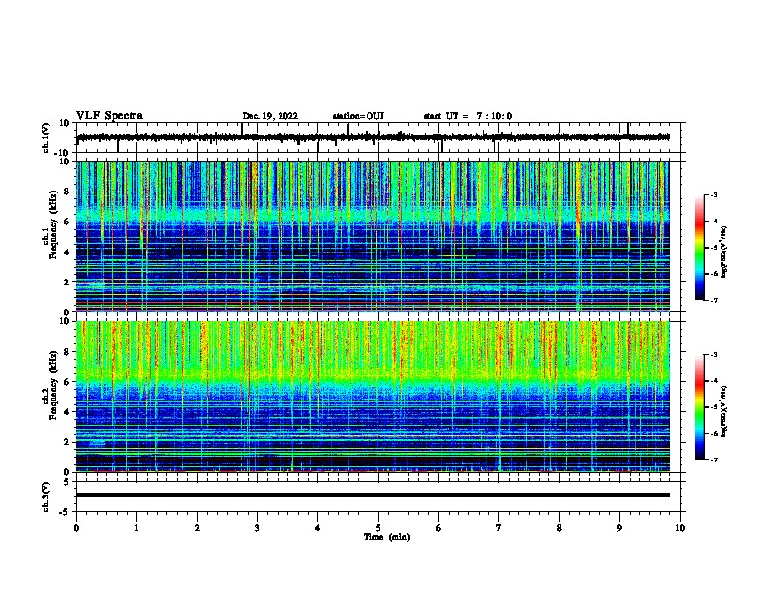Click the ch.1 color bar log(PSD) unit label
766x592 pixels.
pyautogui.click(x=723, y=252)
